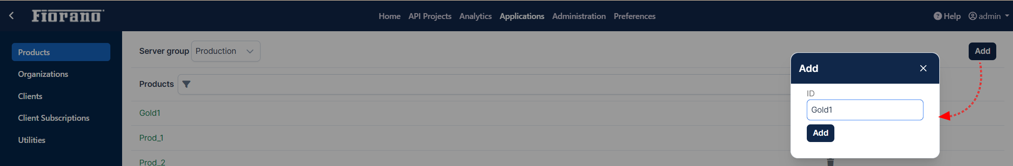The width and height of the screenshot is (1013, 166).
Task: Open the API Projects menu
Action: point(430,16)
